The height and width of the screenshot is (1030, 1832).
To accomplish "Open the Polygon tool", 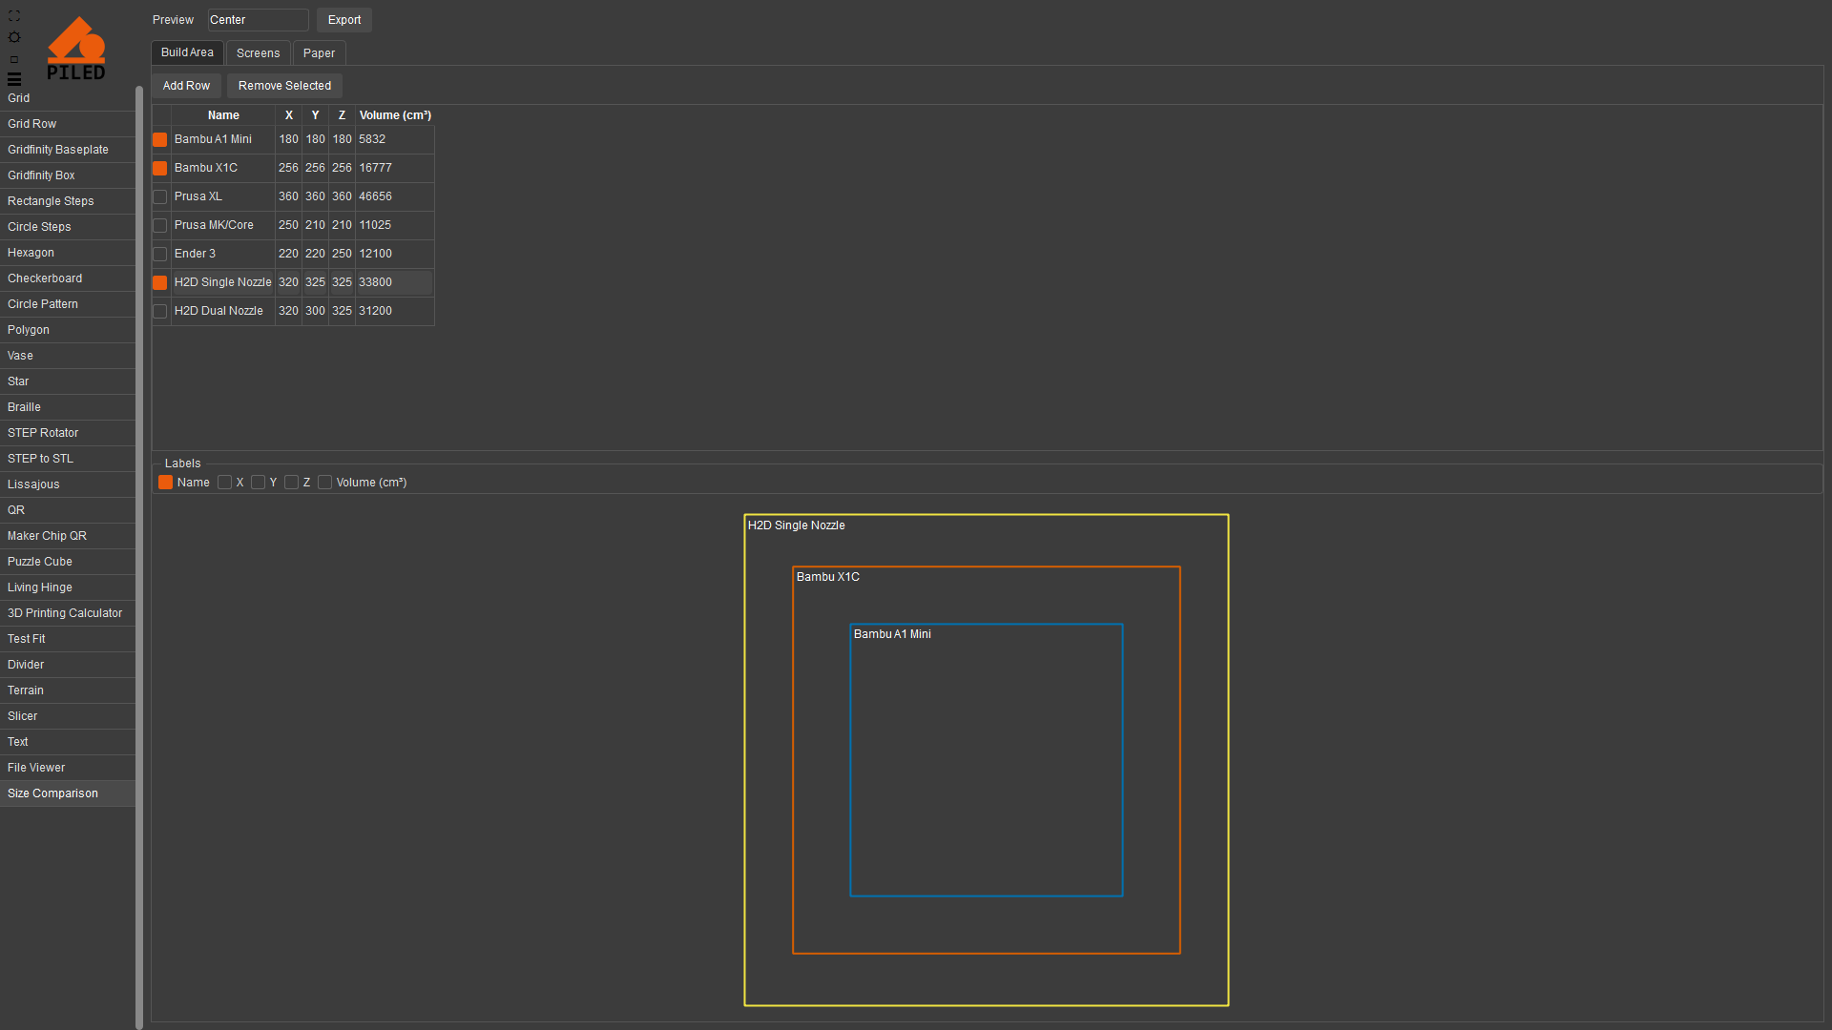I will click(68, 330).
